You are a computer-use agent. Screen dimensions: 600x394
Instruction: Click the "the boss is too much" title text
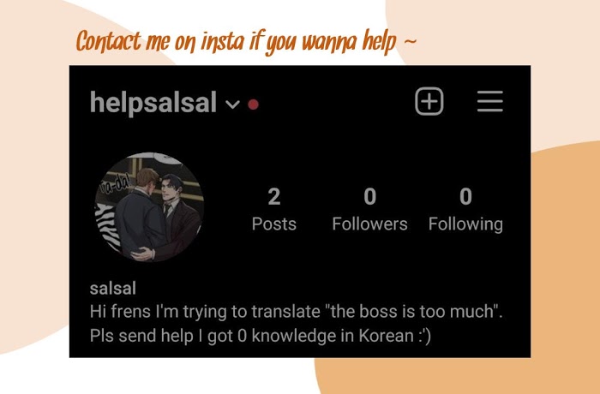click(413, 312)
